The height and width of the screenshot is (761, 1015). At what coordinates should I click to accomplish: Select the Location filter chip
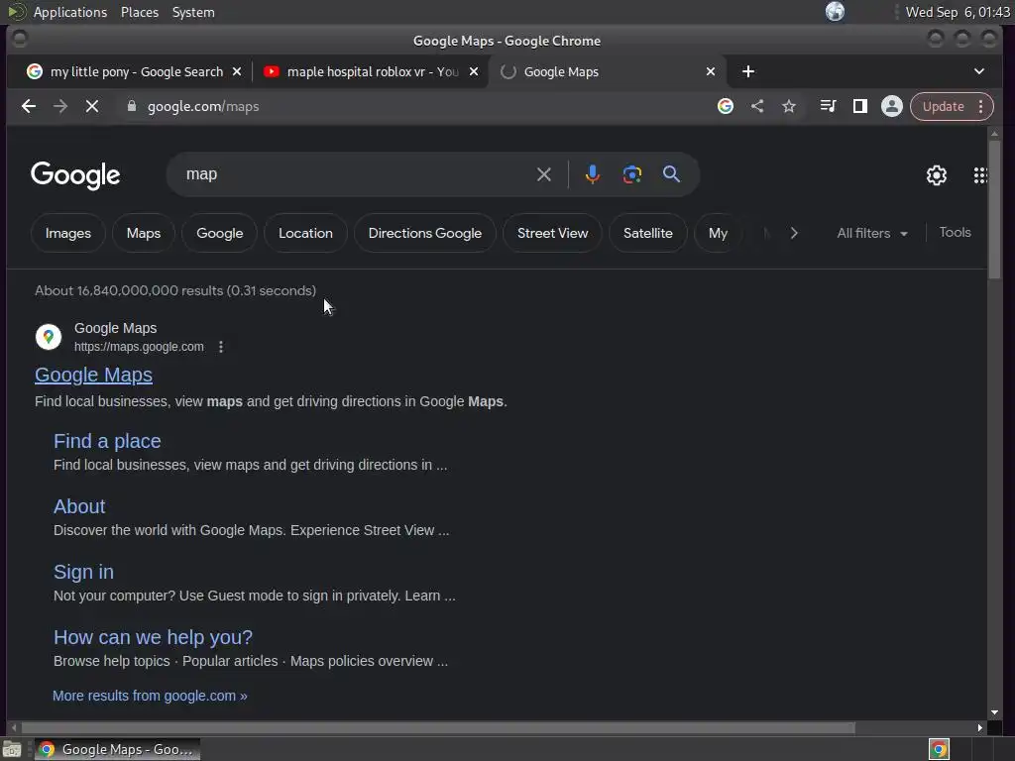coord(305,233)
